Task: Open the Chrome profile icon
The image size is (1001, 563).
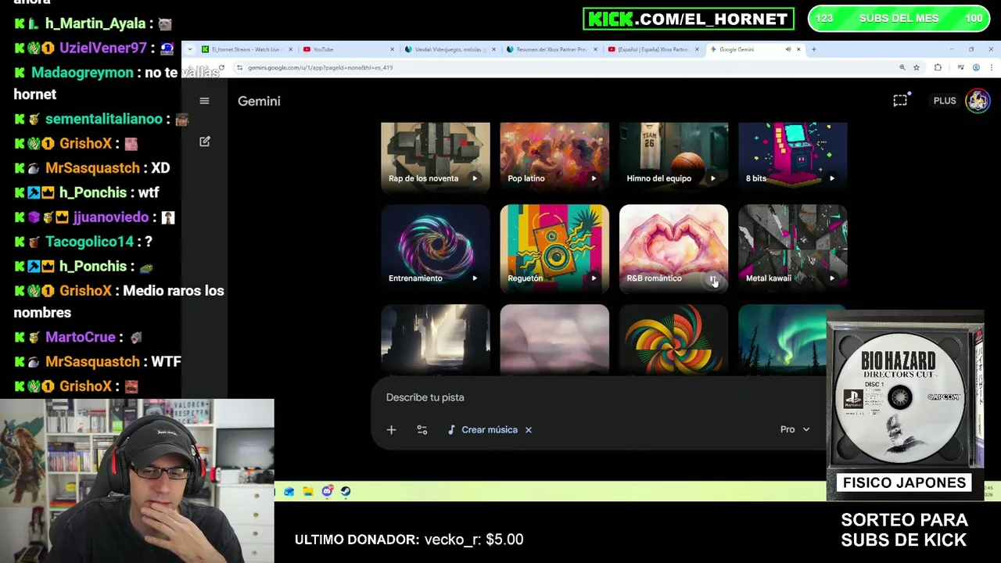Action: pyautogui.click(x=976, y=67)
